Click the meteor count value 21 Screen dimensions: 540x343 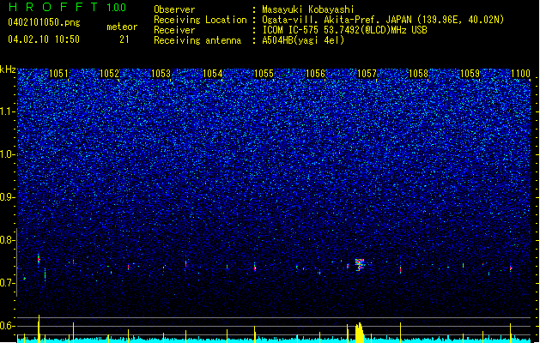click(x=124, y=39)
